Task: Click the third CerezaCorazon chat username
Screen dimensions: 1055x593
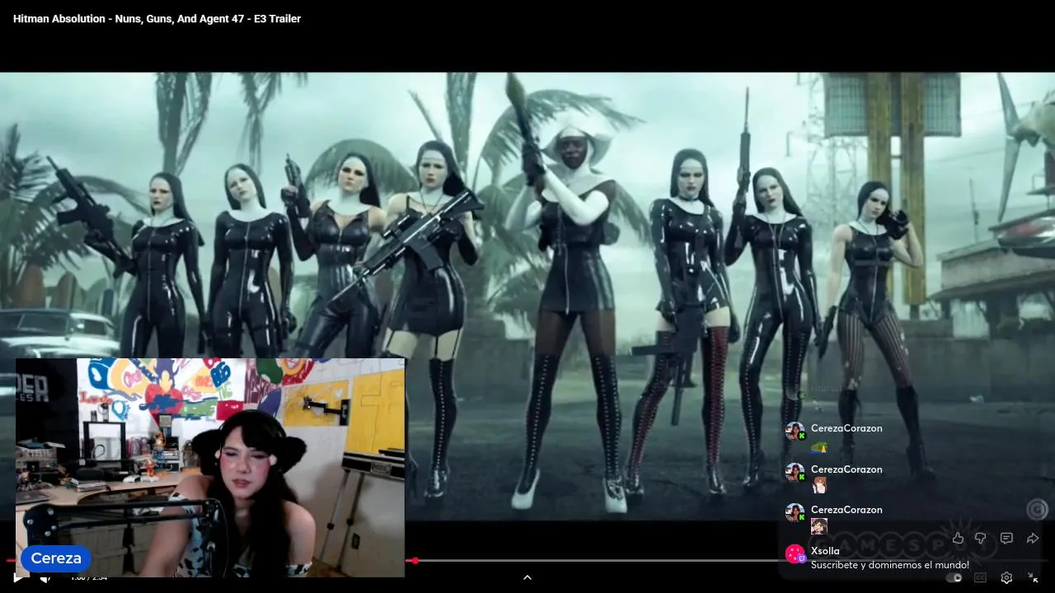Action: [846, 510]
